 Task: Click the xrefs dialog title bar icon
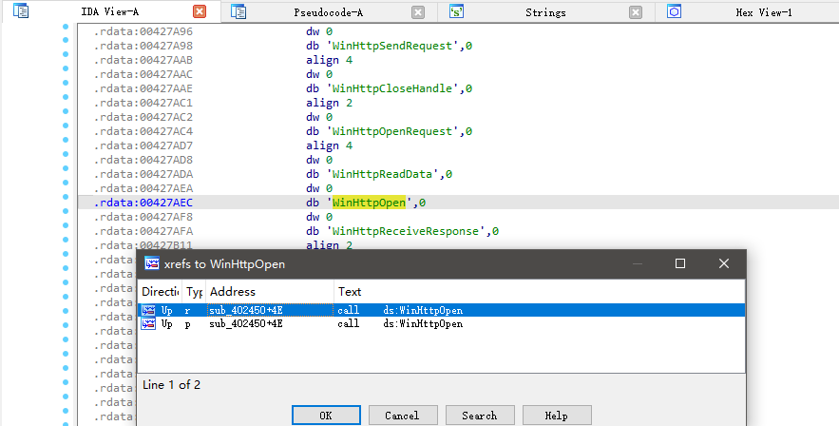(x=151, y=263)
